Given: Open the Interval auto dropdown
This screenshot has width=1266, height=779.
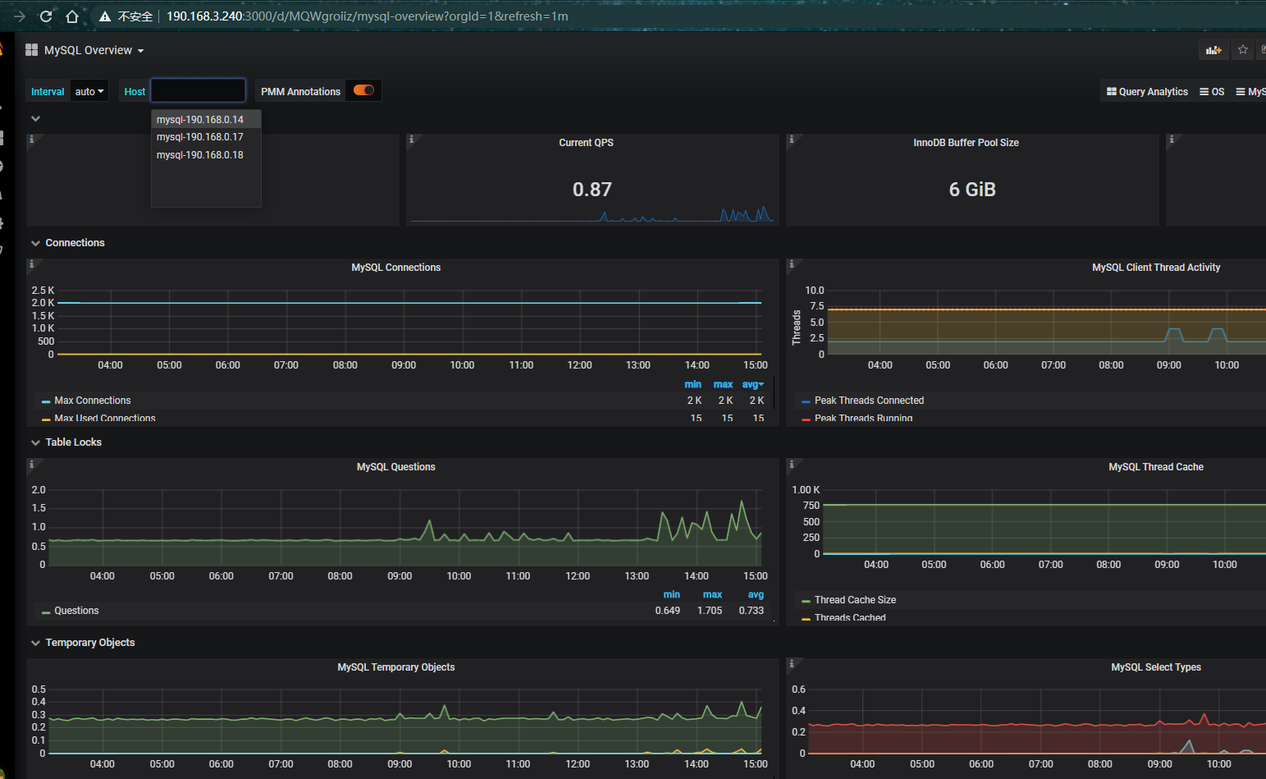Looking at the screenshot, I should [89, 91].
